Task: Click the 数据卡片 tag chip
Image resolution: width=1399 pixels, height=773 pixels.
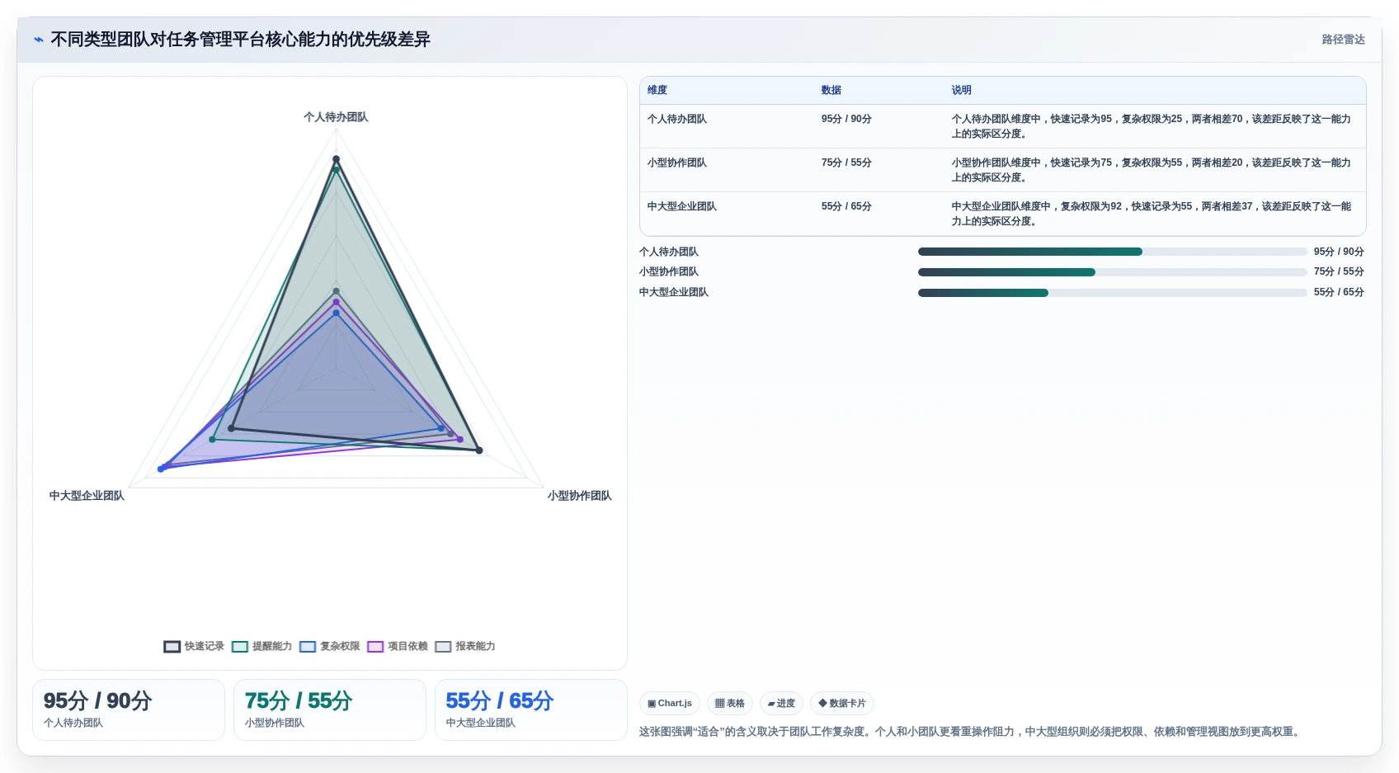Action: click(x=842, y=704)
